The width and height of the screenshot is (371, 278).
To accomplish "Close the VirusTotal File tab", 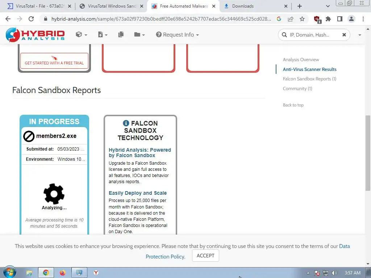I will tap(70, 6).
